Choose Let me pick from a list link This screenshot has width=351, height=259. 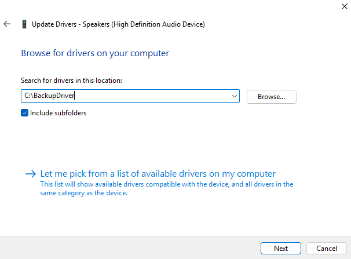pyautogui.click(x=158, y=174)
